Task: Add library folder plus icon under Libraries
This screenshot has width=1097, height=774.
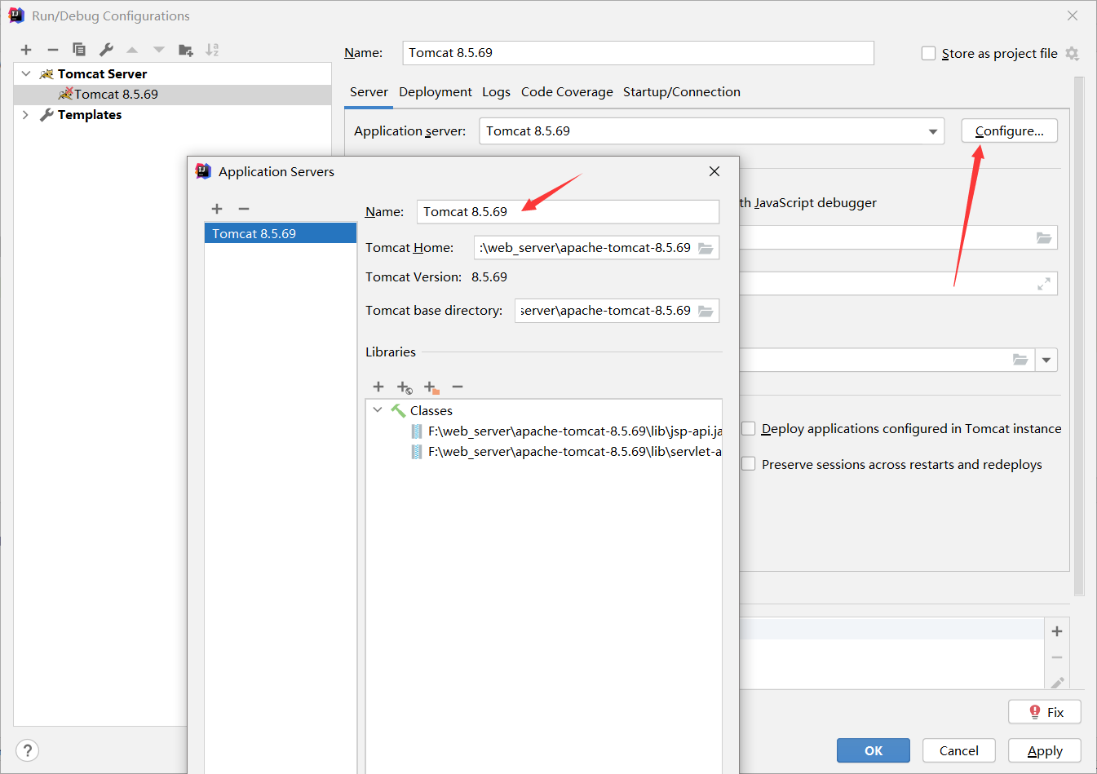Action: (x=431, y=387)
